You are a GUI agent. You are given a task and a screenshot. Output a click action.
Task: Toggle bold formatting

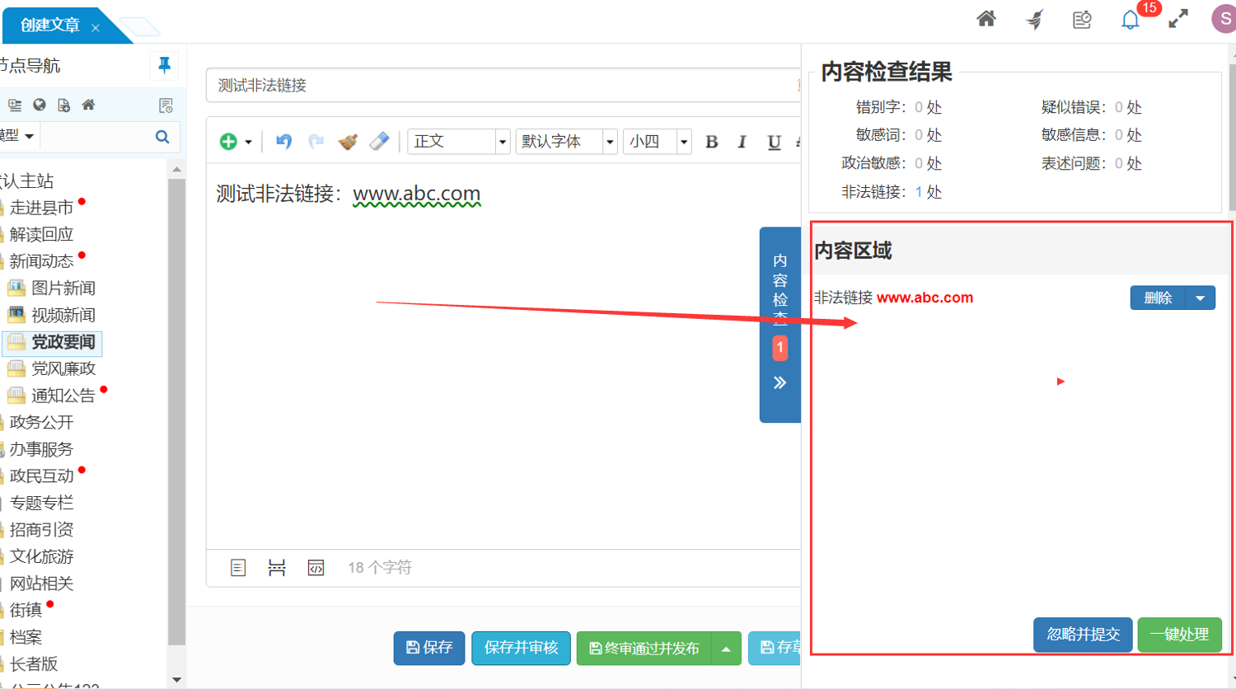tap(711, 142)
